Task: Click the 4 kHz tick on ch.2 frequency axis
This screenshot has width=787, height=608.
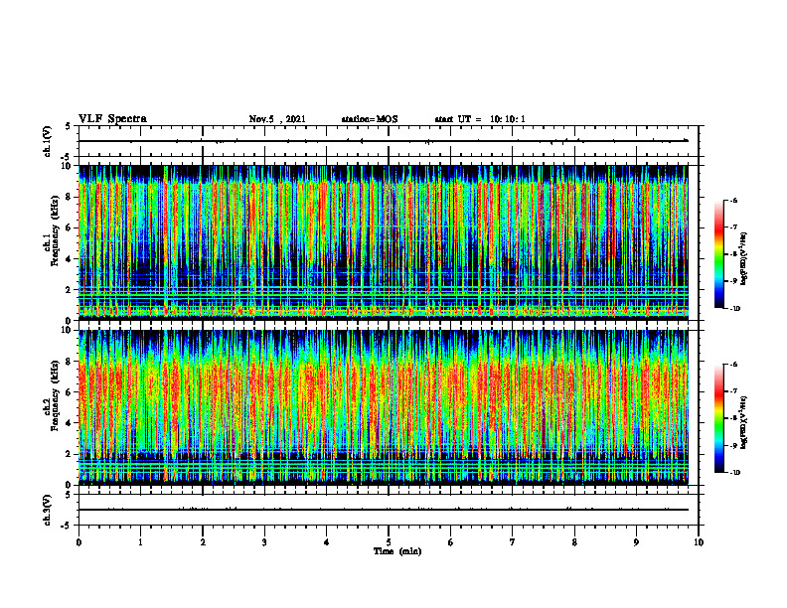Action: pyautogui.click(x=70, y=423)
